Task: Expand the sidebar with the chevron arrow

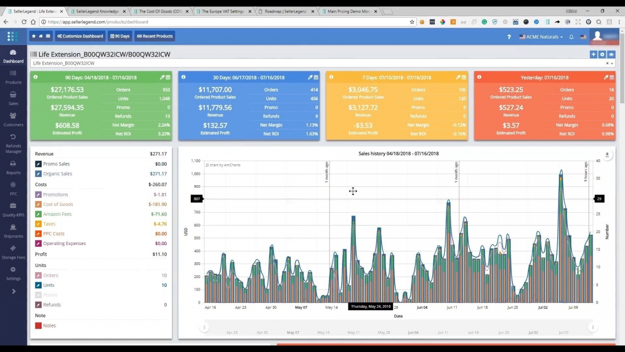Action: (13, 292)
